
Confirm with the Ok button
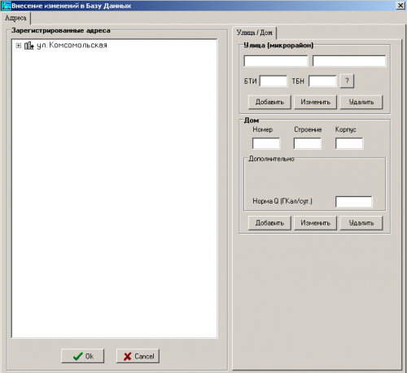tap(82, 356)
